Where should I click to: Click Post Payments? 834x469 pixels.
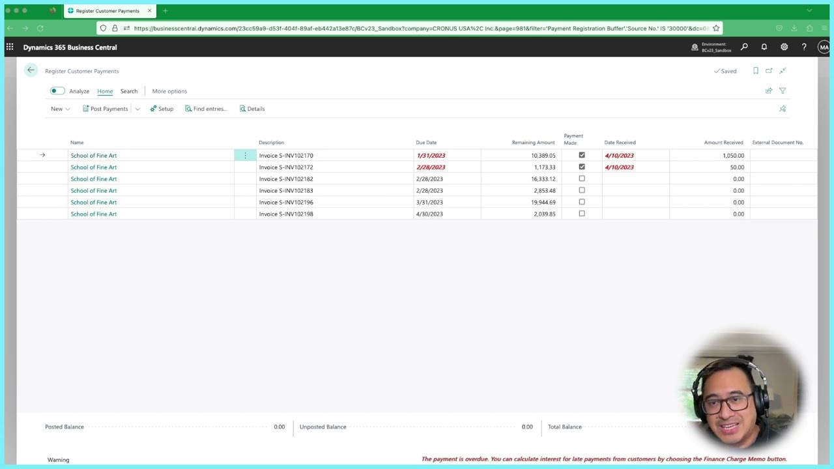coord(105,109)
